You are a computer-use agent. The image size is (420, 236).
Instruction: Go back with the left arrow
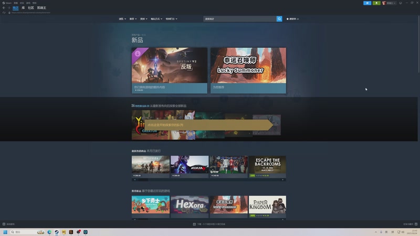pos(4,8)
